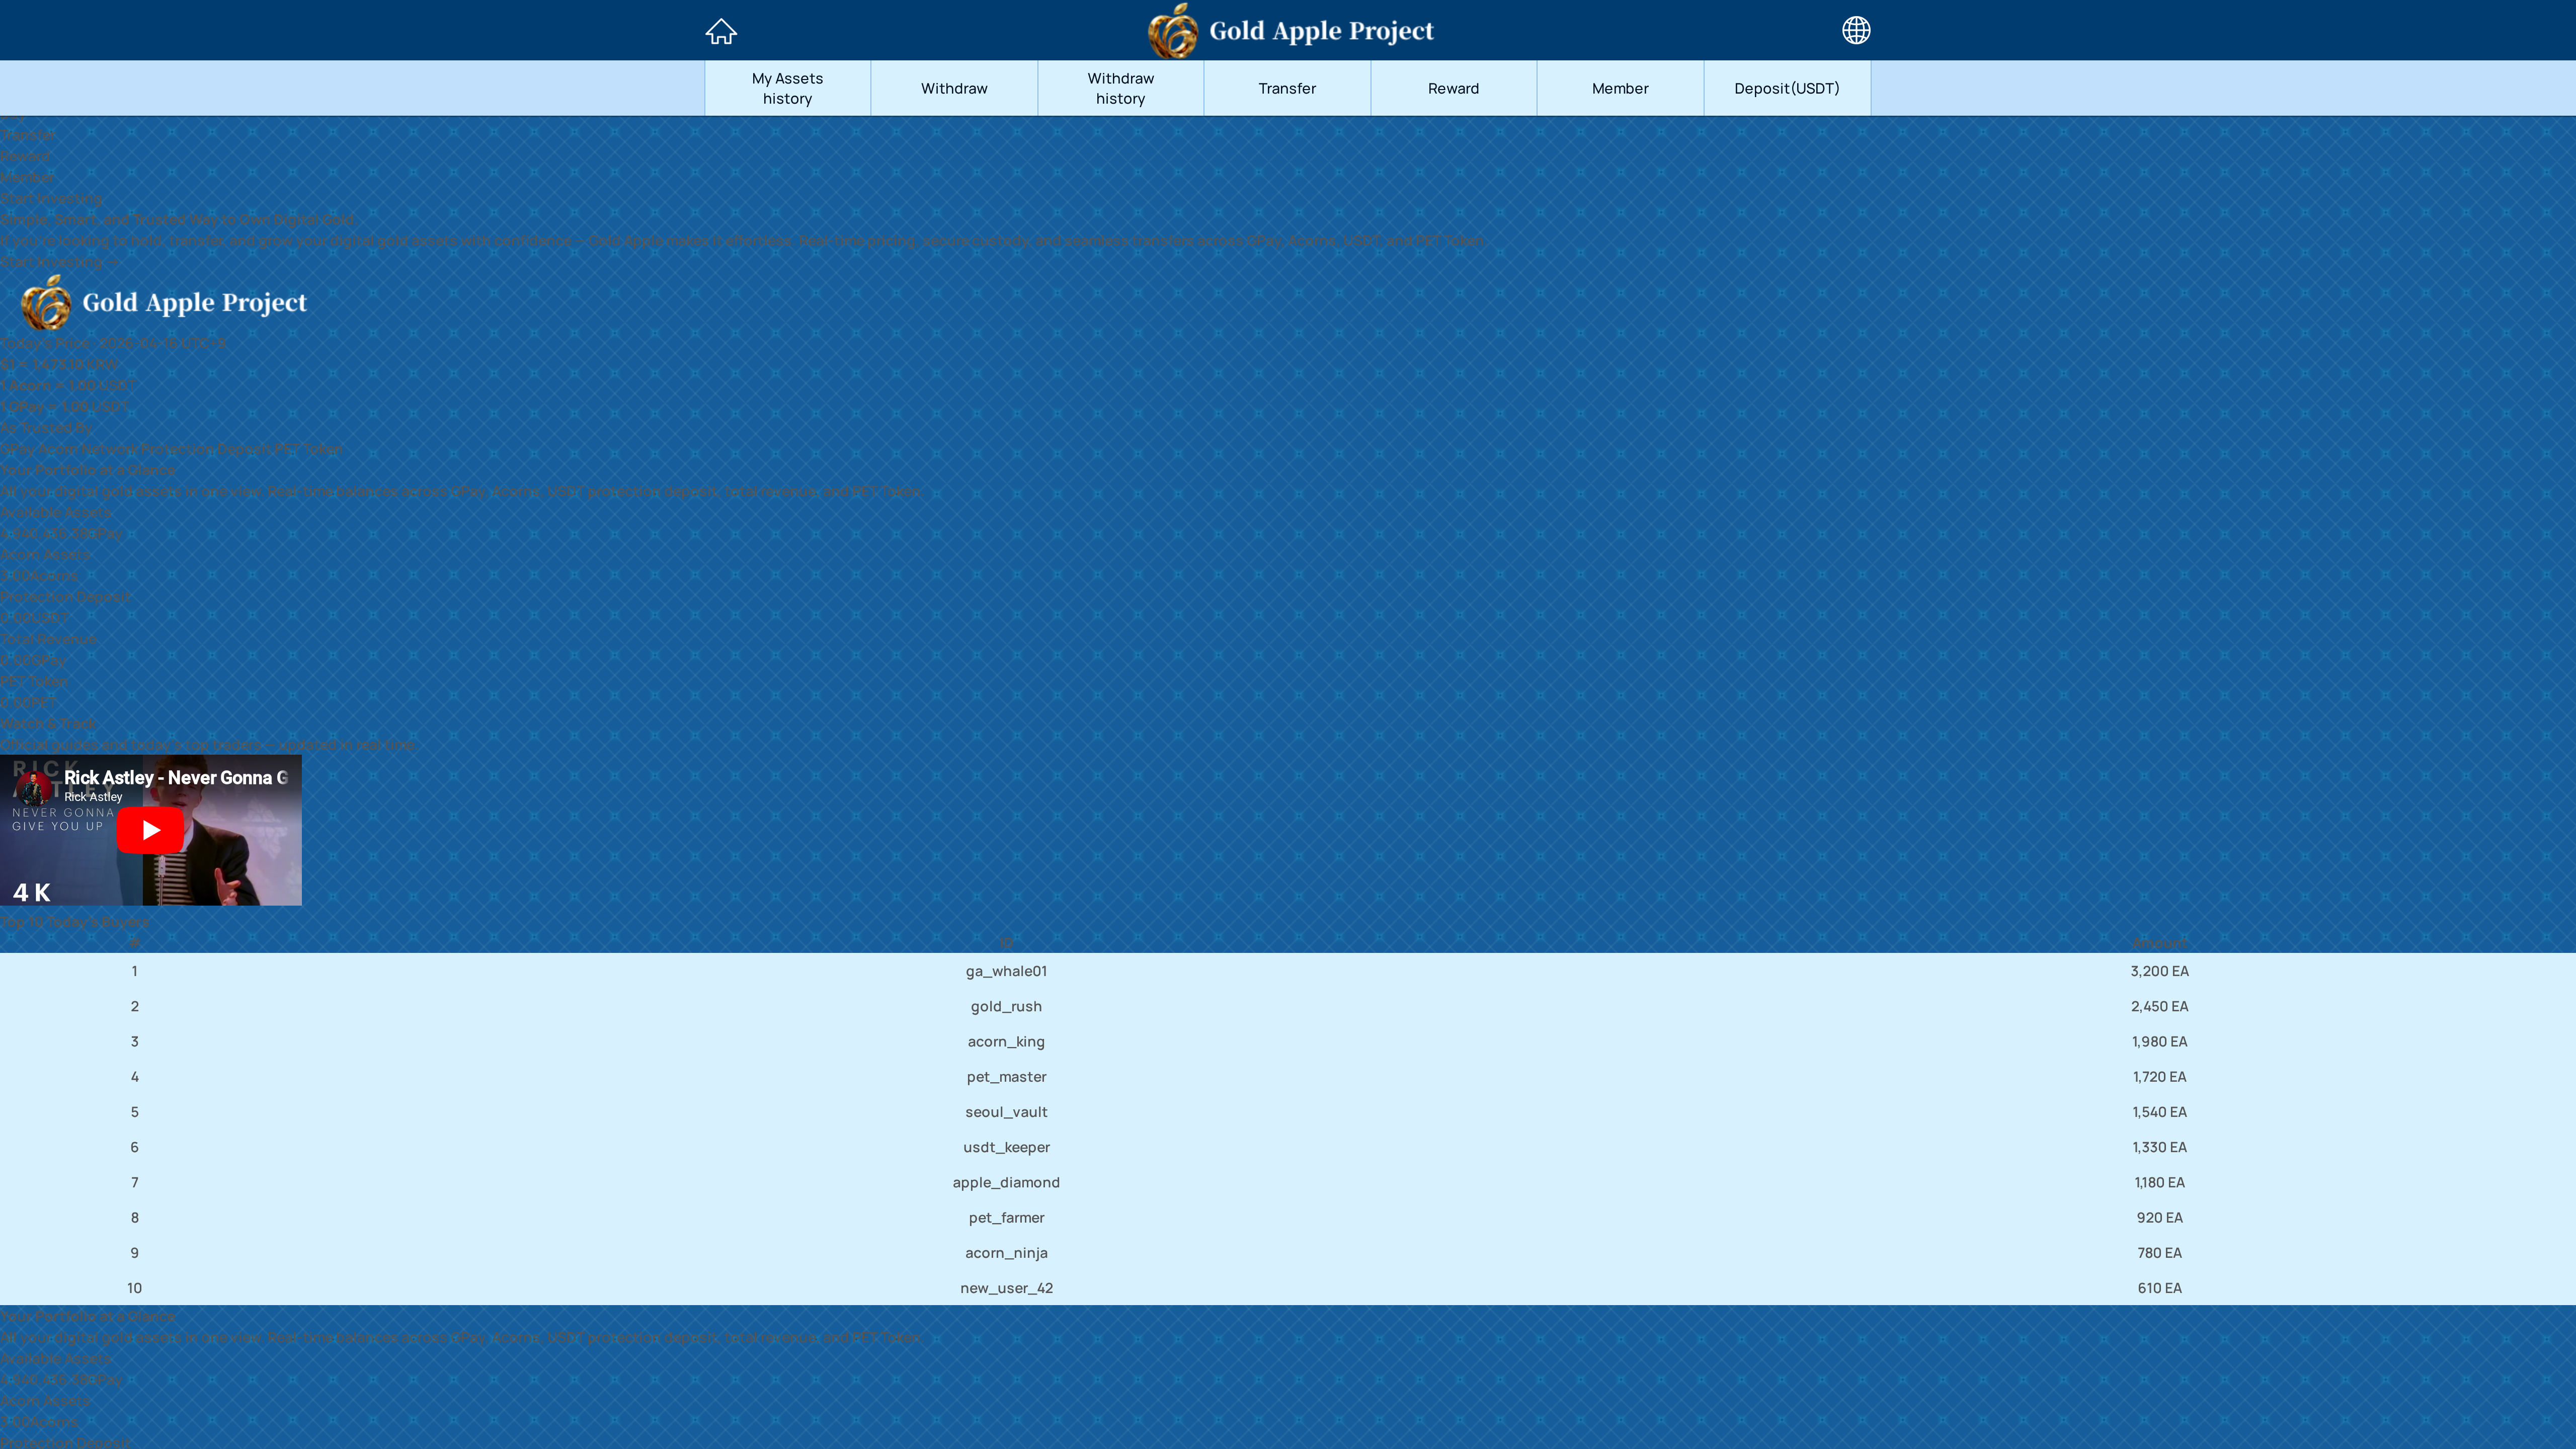This screenshot has height=1449, width=2576.
Task: Click the Gold Apple logo in header
Action: [1172, 31]
